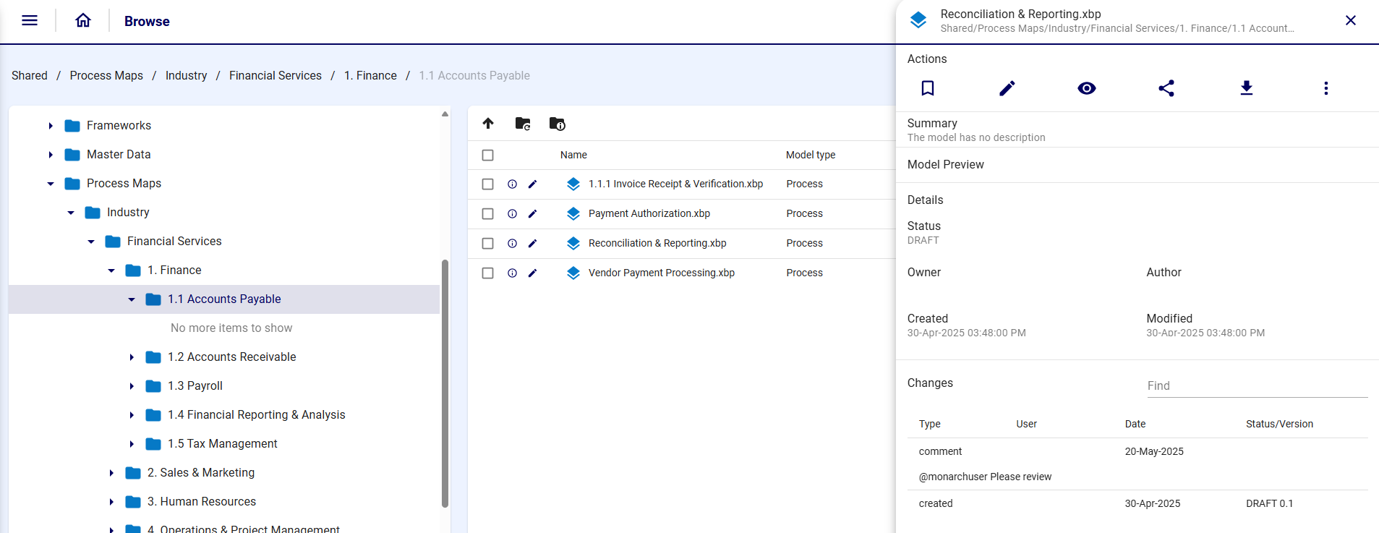This screenshot has height=533, width=1379.
Task: Click the folder tree vertical scrollbar
Action: [445, 383]
